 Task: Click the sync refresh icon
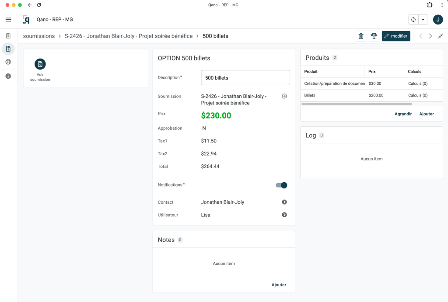click(x=413, y=20)
